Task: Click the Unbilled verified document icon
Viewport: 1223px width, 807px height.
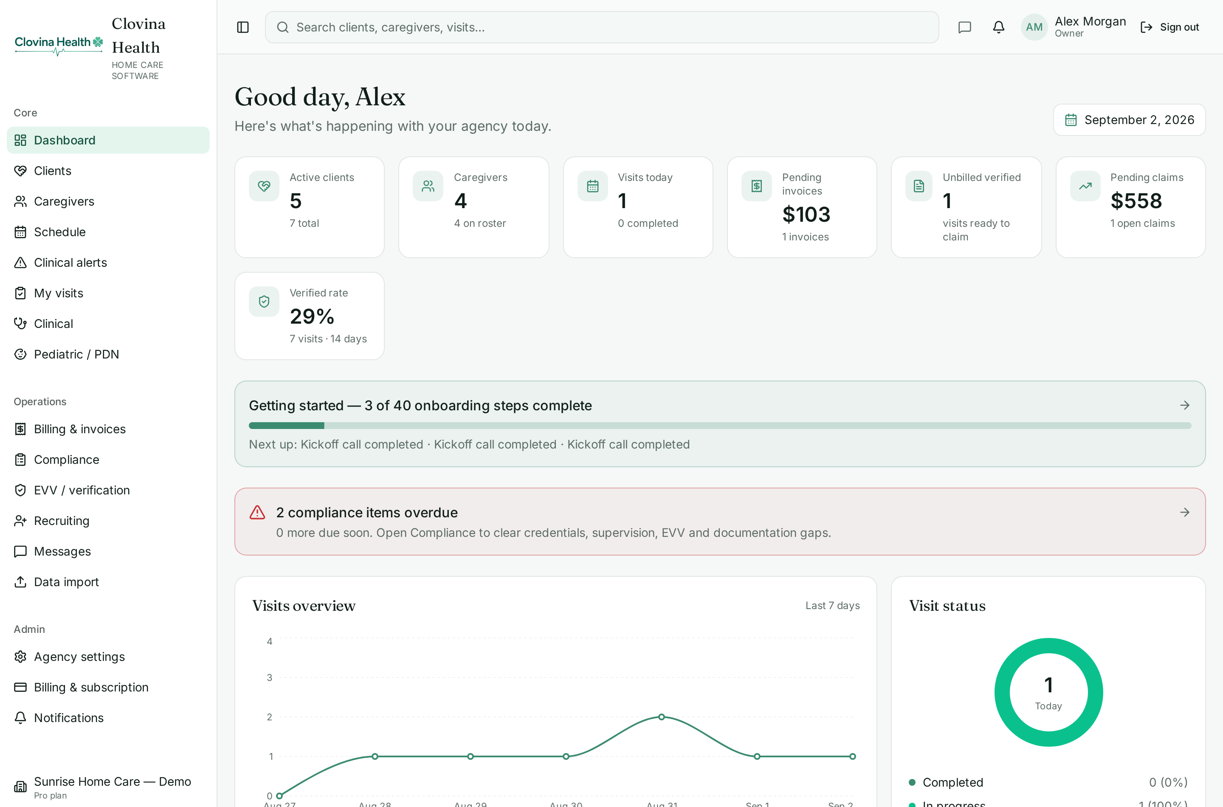Action: point(919,186)
